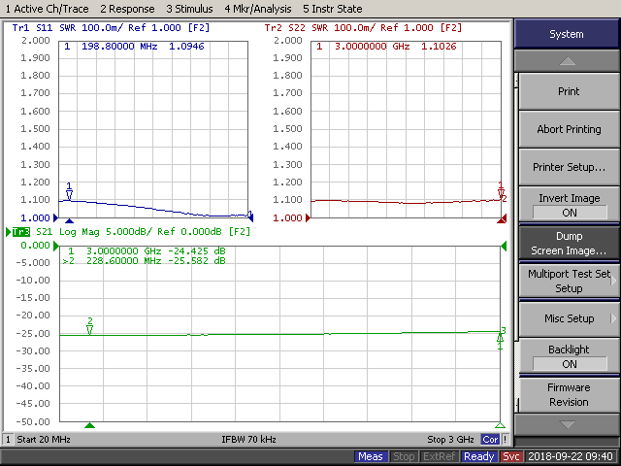Click Start 20 MHz stimulus value
Image resolution: width=621 pixels, height=466 pixels.
(x=44, y=440)
